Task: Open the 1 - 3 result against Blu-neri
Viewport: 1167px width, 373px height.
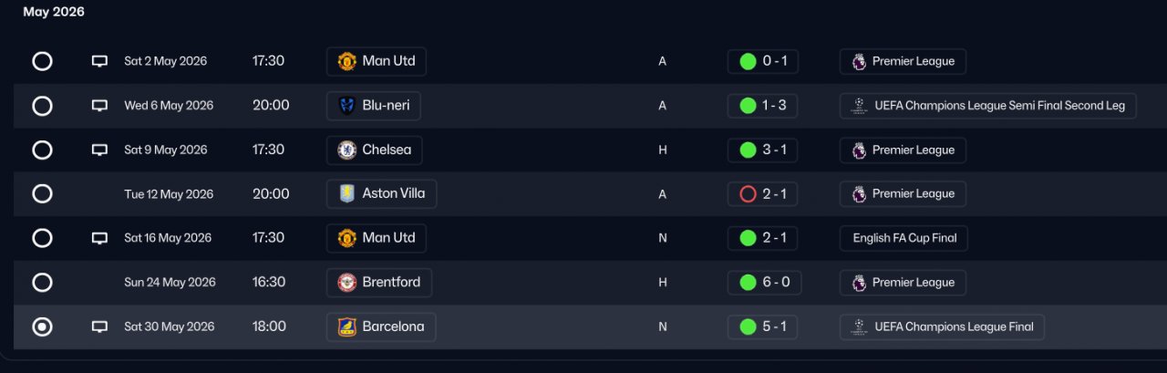Action: coord(762,105)
